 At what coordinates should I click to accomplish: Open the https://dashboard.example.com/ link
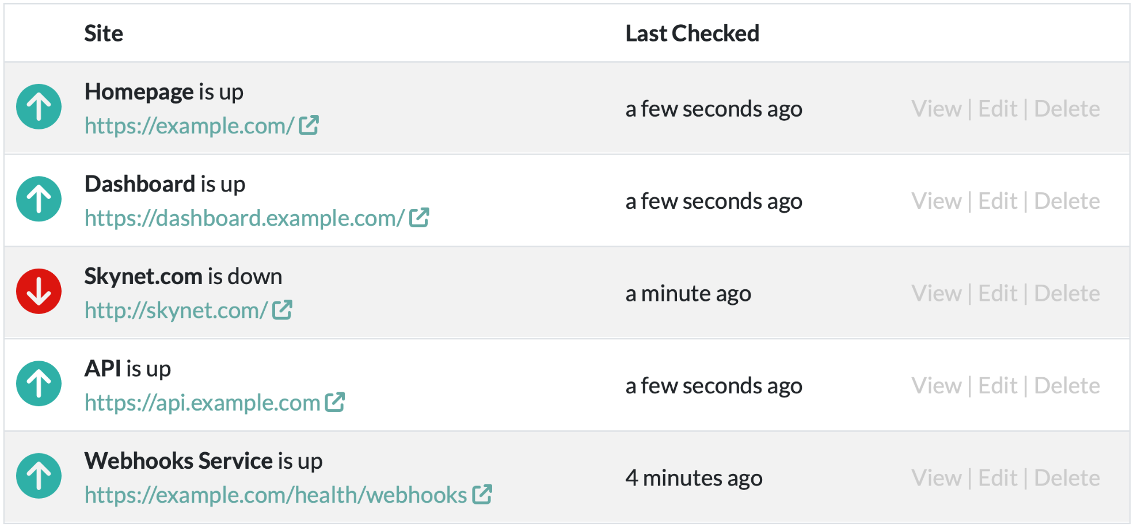point(244,219)
